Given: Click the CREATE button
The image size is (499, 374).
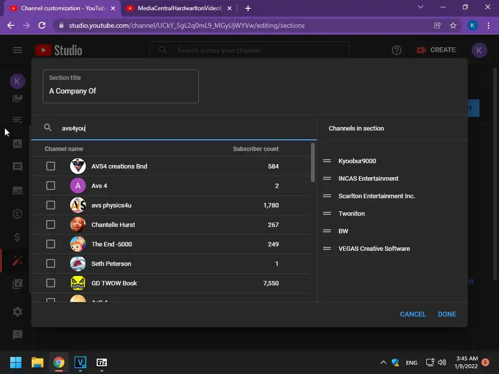Looking at the screenshot, I should [x=436, y=50].
